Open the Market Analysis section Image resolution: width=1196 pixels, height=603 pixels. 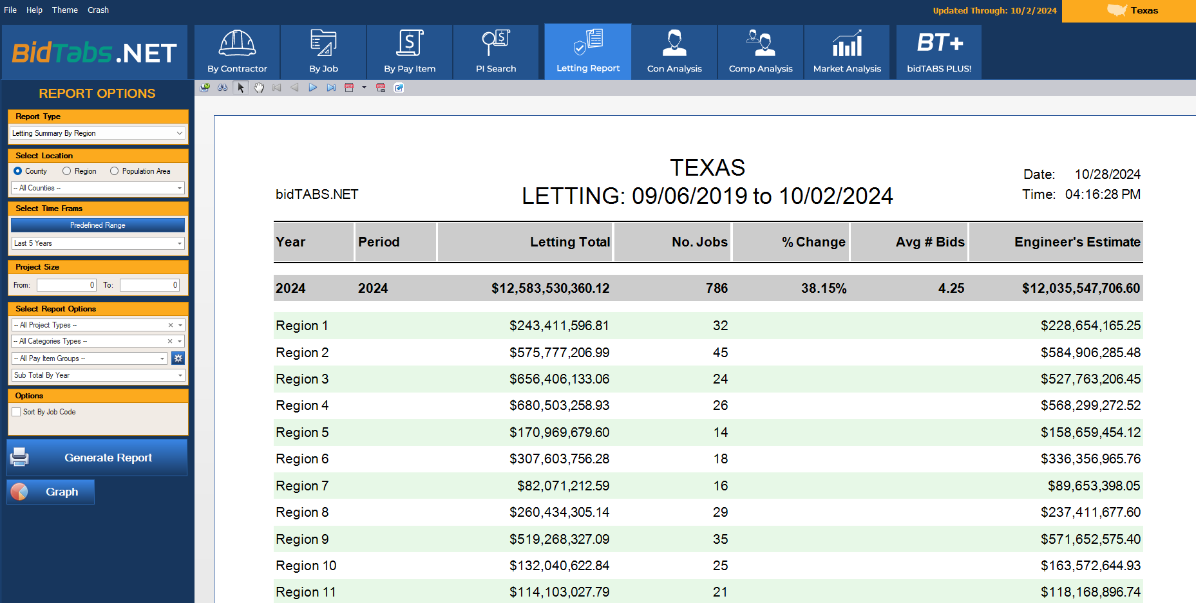(x=847, y=52)
